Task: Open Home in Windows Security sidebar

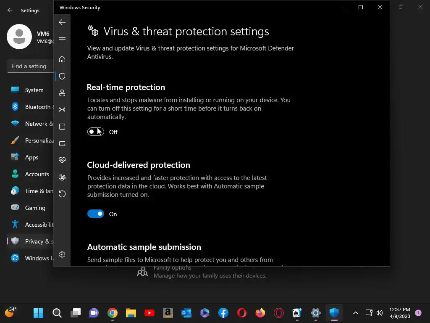Action: tap(62, 59)
